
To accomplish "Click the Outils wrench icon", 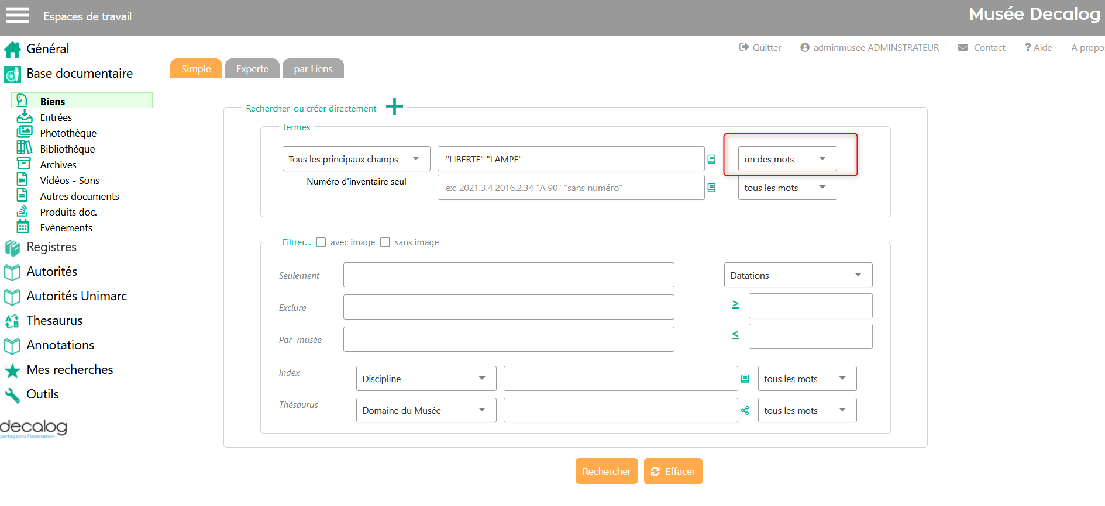I will [12, 395].
